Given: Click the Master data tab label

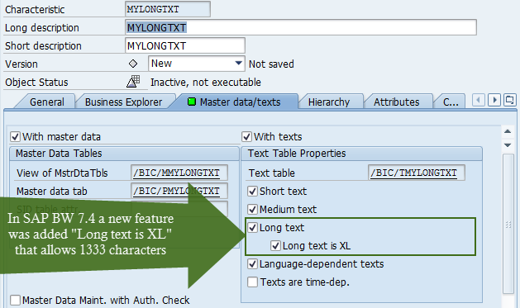Looking at the screenshot, I should click(52, 191).
